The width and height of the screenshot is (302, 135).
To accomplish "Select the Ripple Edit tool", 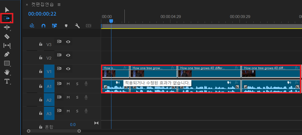I will pyautogui.click(x=7, y=28).
